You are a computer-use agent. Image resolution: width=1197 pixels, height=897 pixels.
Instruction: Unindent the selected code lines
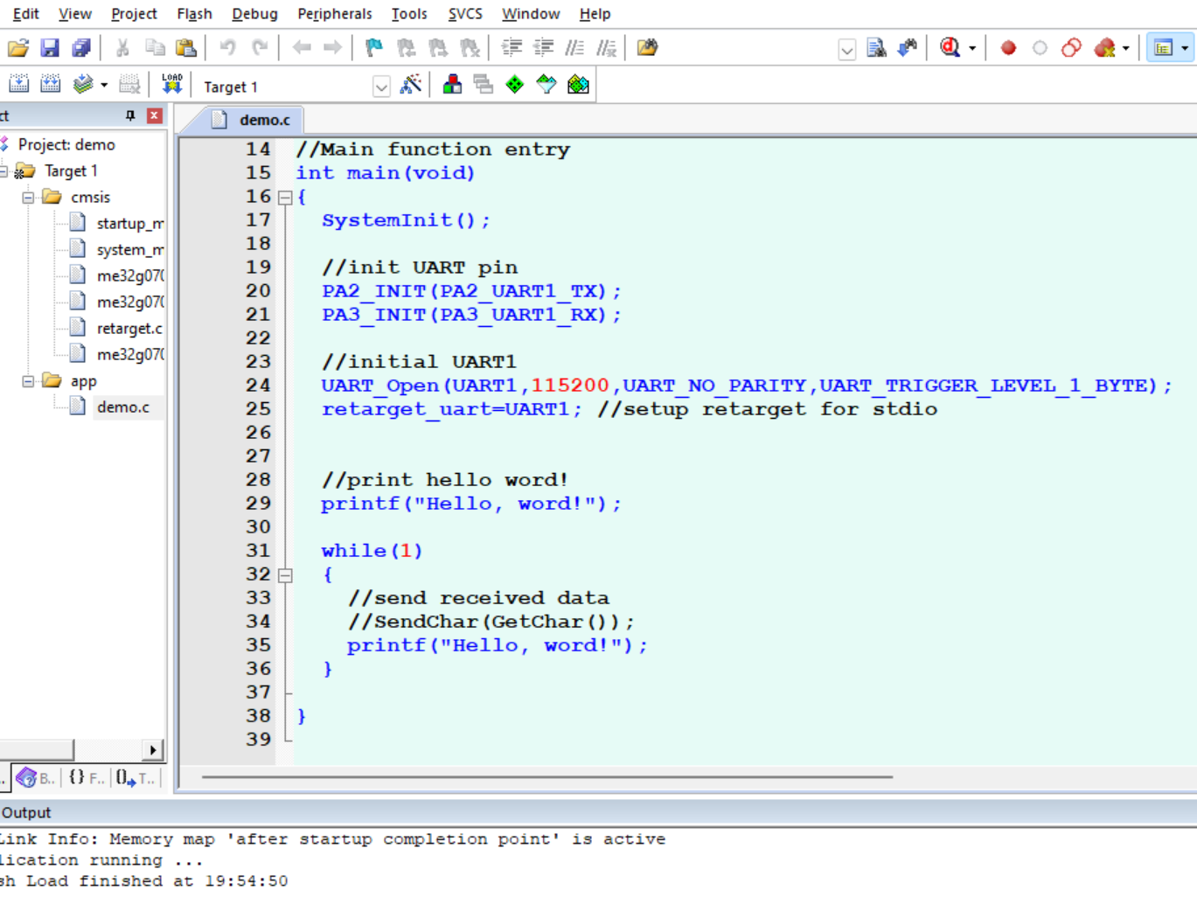543,48
